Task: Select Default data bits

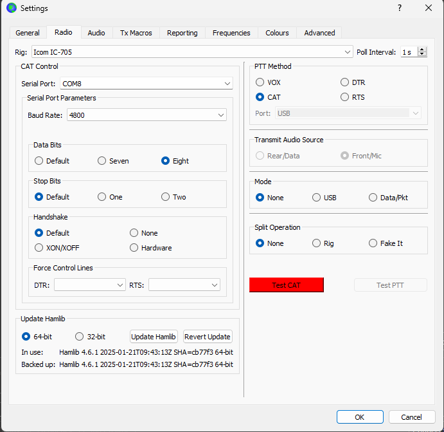Action: coord(52,161)
